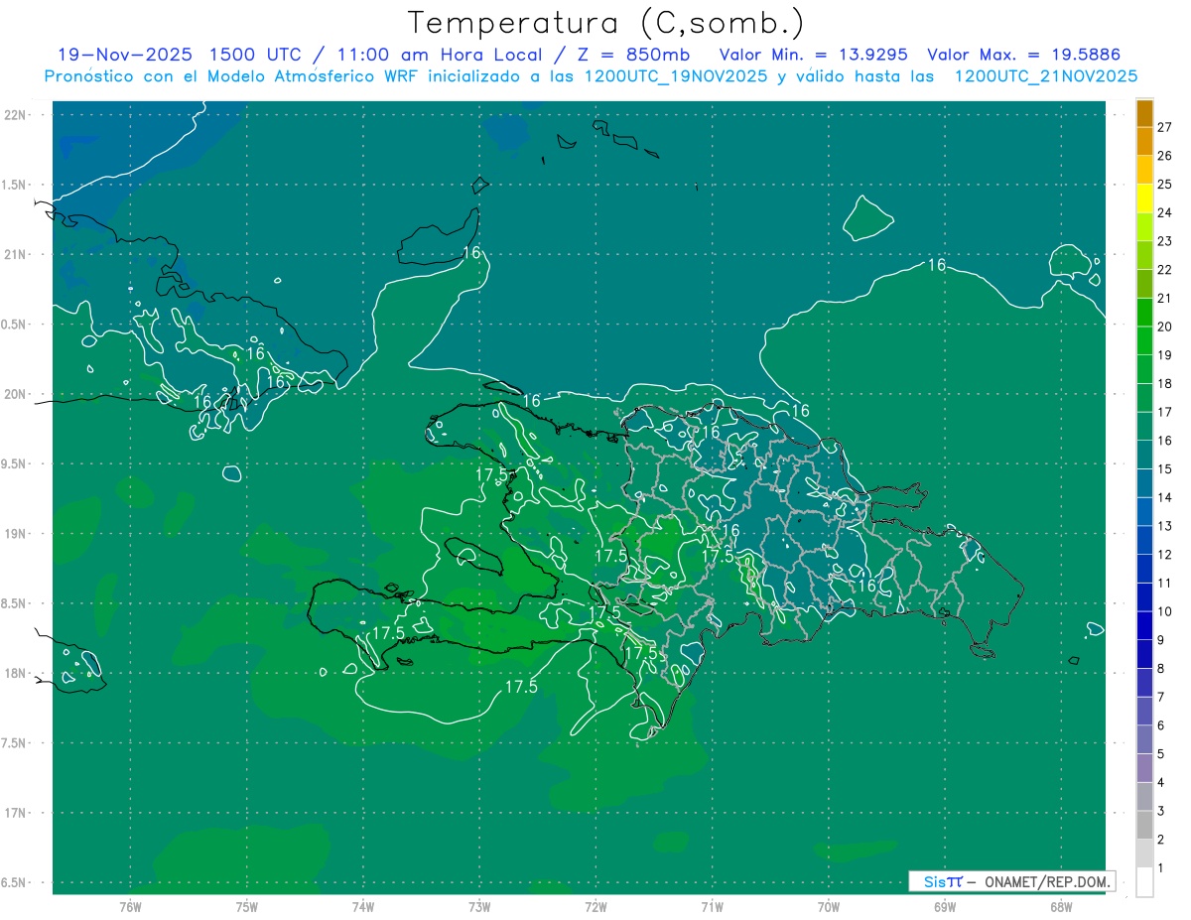Pick the yellow swatch between 24 and 25

coord(1144,198)
